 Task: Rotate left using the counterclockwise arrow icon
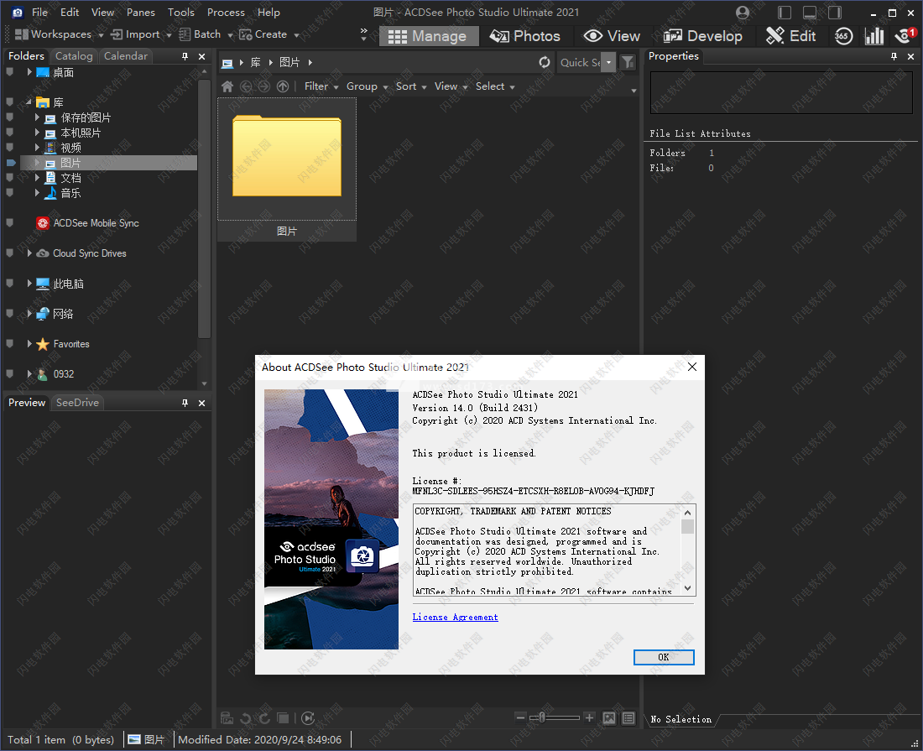point(246,718)
